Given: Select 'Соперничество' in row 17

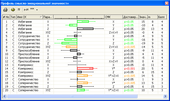Looking at the screenshot, I should coord(28,79).
